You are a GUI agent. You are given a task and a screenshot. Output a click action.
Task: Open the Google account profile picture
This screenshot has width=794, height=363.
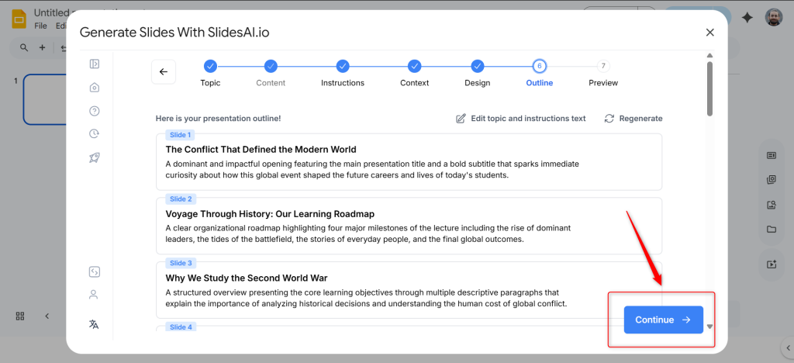[773, 17]
